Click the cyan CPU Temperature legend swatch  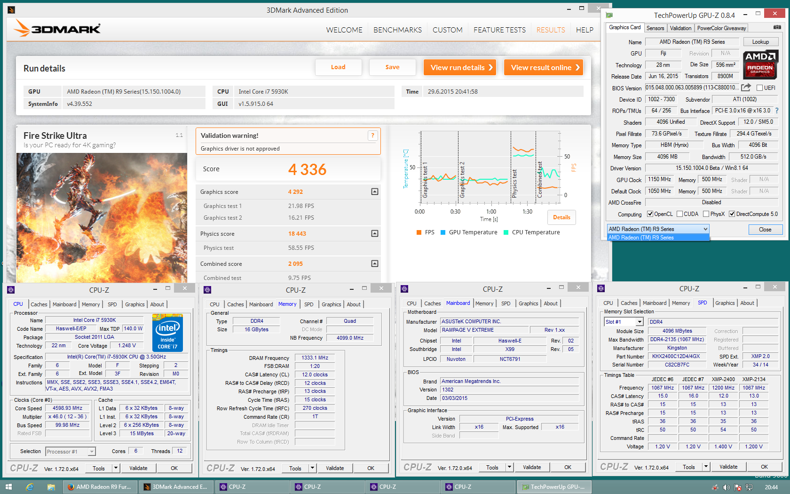[x=506, y=232]
